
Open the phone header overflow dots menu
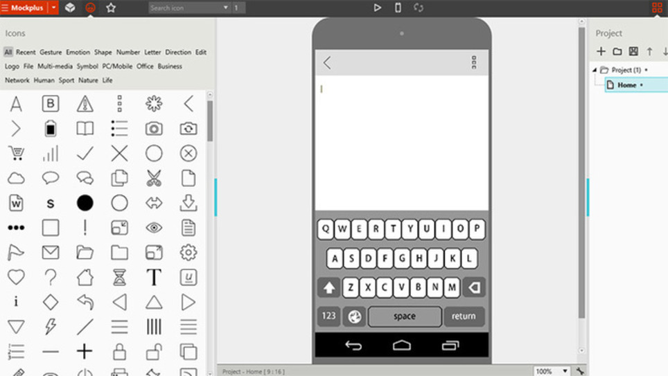click(474, 62)
